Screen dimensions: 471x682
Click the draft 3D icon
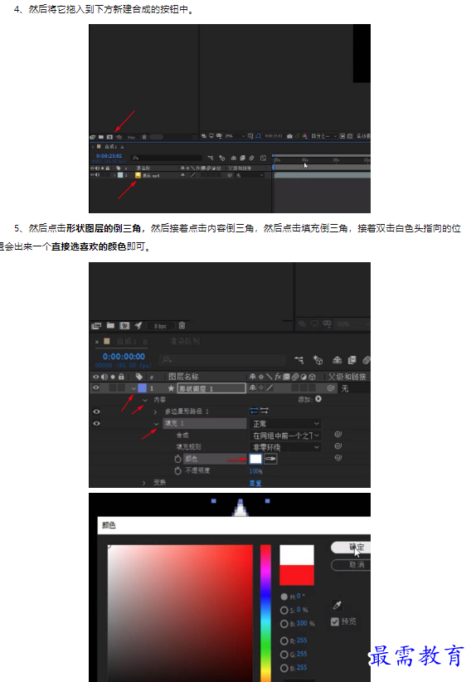pyautogui.click(x=318, y=360)
